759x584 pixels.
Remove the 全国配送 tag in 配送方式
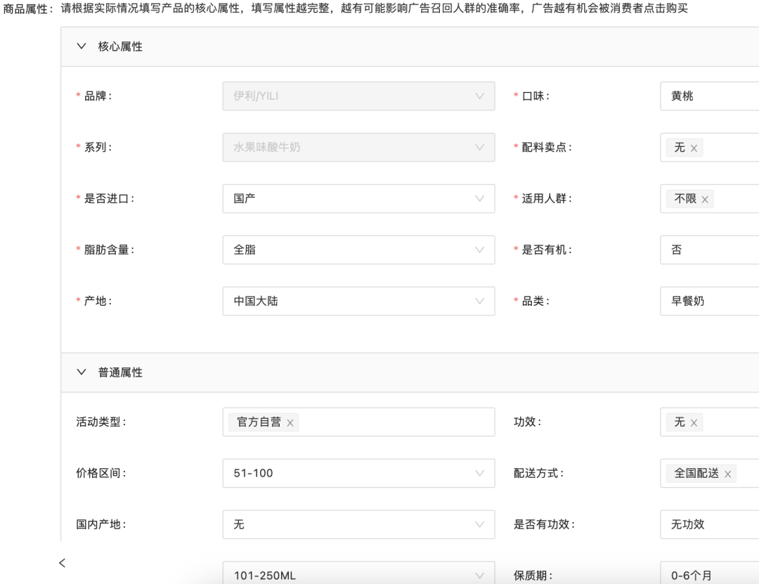click(727, 474)
